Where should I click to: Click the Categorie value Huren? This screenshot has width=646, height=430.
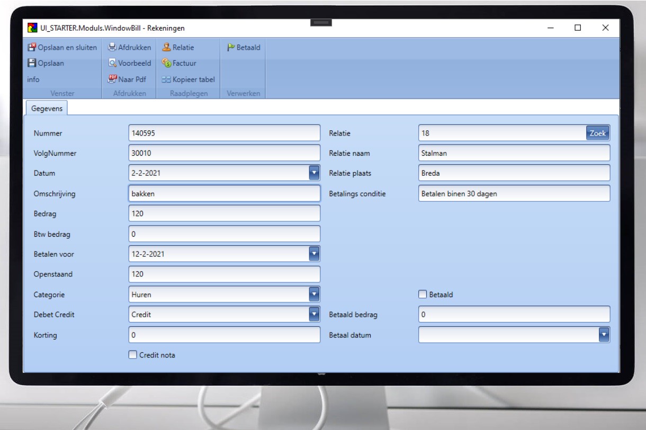pyautogui.click(x=141, y=294)
